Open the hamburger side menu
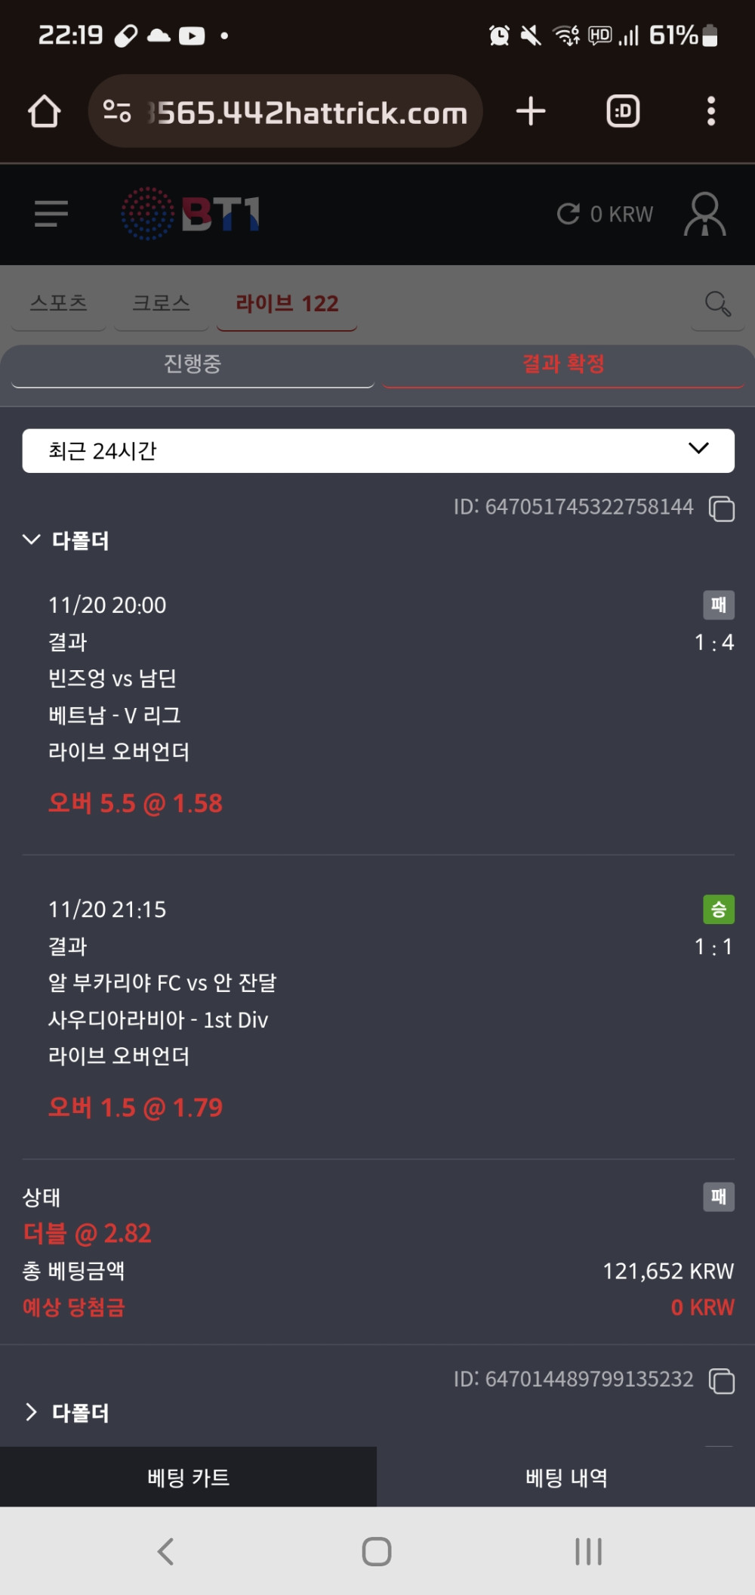Screen dimensions: 755x1595 pyautogui.click(x=51, y=214)
